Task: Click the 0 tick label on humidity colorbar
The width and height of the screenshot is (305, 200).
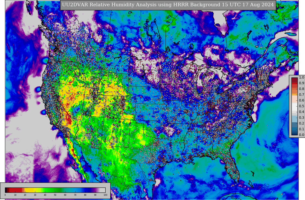Action: pyautogui.click(x=5, y=195)
